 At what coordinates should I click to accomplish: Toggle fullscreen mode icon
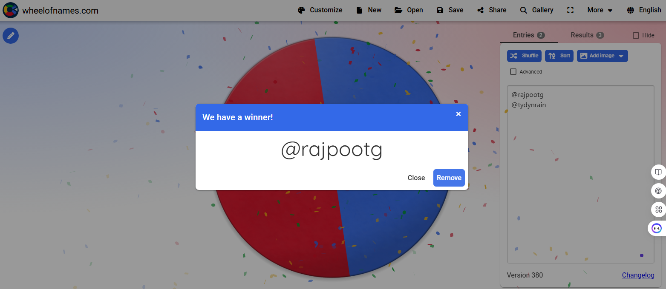coord(571,10)
